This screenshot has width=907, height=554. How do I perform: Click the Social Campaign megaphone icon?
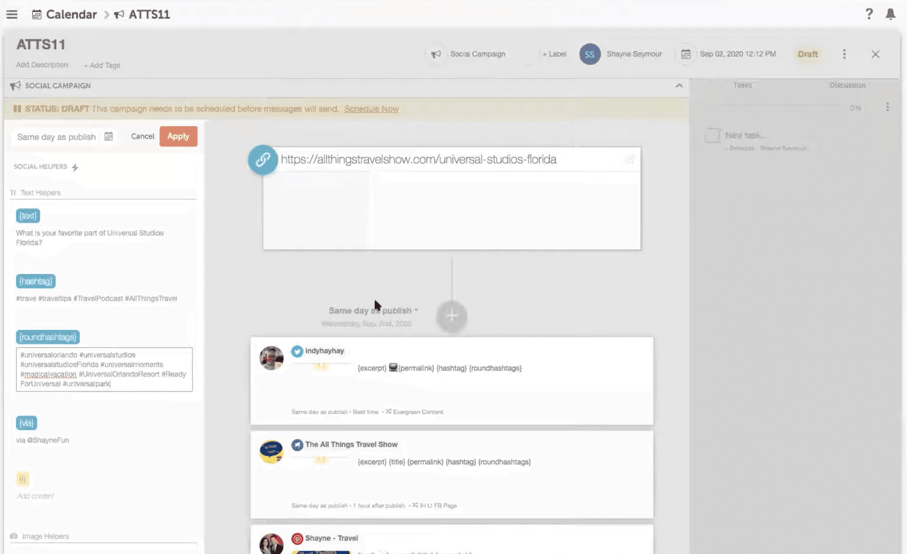(x=435, y=54)
